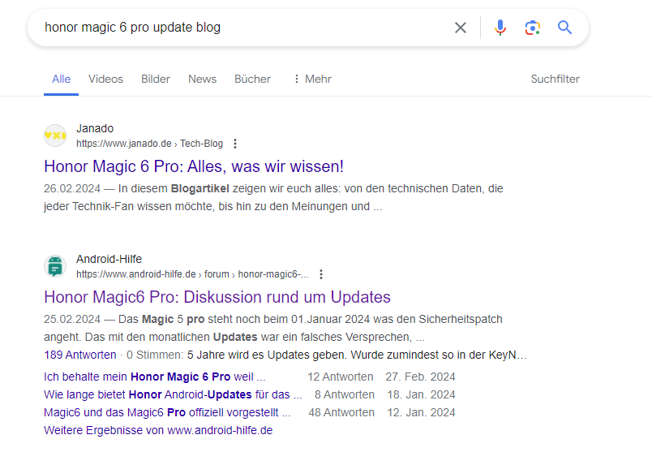
Task: Click the blue magnifier search button
Action: point(564,28)
